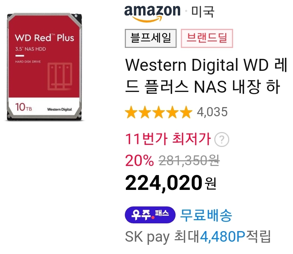The image size is (293, 254).
Task: Click the 블프세일 tag
Action: tap(151, 38)
